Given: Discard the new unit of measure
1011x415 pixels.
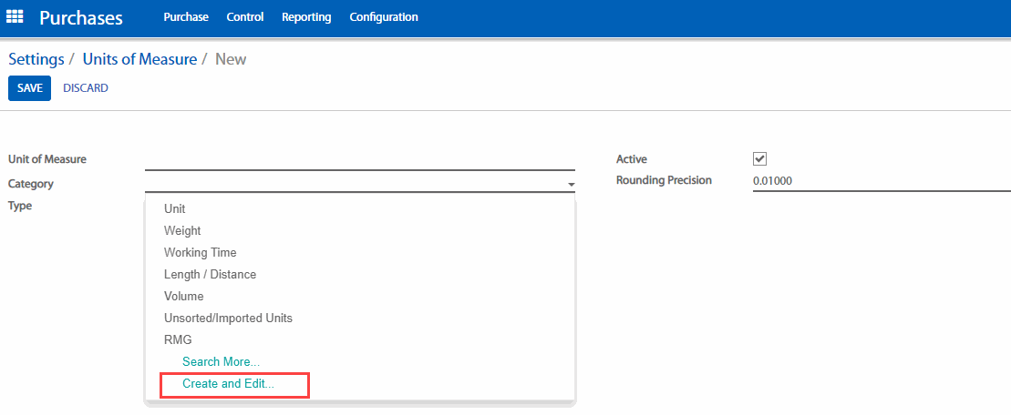Looking at the screenshot, I should tap(86, 88).
